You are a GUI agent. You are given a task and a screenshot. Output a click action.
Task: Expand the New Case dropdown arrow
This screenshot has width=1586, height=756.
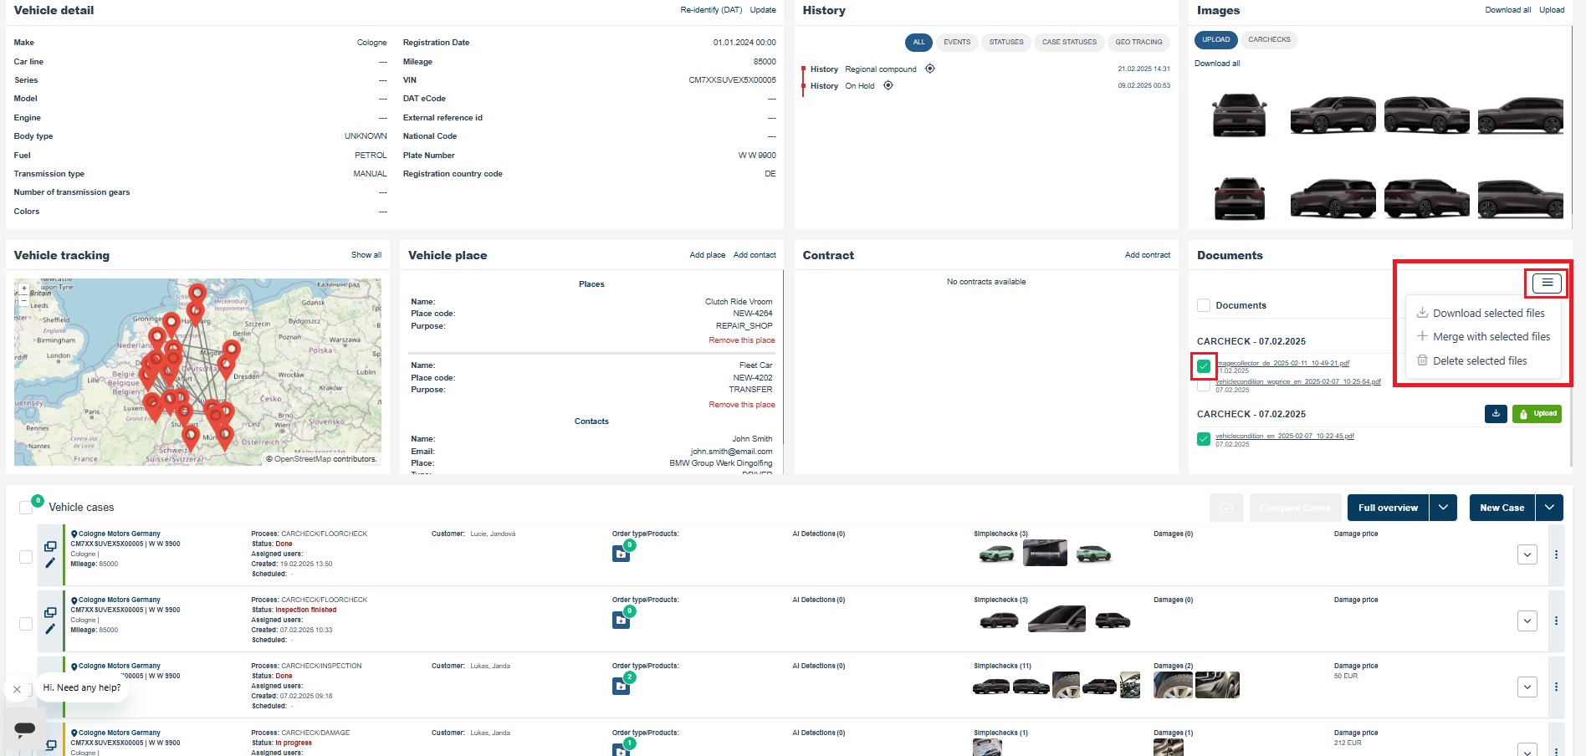click(x=1549, y=508)
